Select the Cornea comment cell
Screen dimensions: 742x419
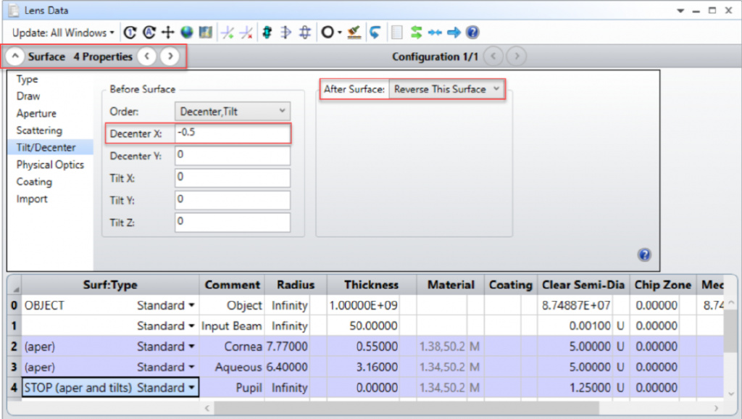point(232,347)
